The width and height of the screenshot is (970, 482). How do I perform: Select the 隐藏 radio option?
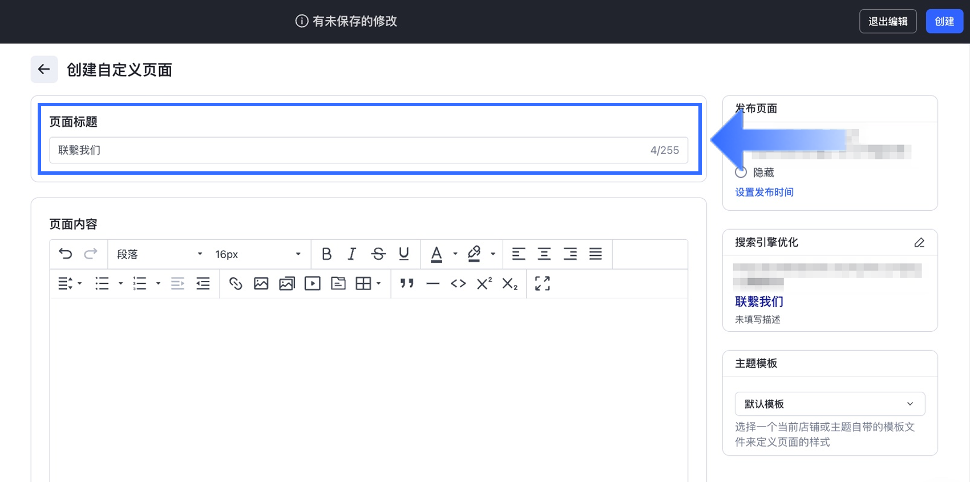(741, 172)
